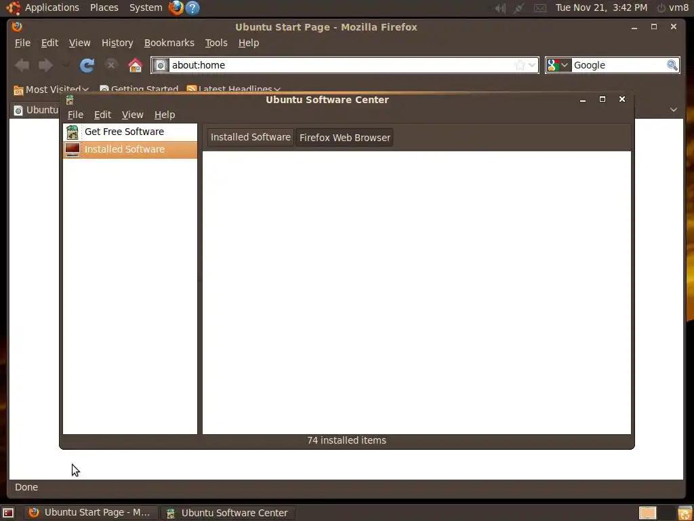Screen dimensions: 694x521
Task: Click the Google search input field
Action: tap(619, 65)
